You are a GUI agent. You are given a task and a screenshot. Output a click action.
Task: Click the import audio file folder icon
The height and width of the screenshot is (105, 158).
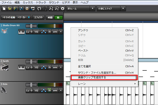click(x=16, y=8)
